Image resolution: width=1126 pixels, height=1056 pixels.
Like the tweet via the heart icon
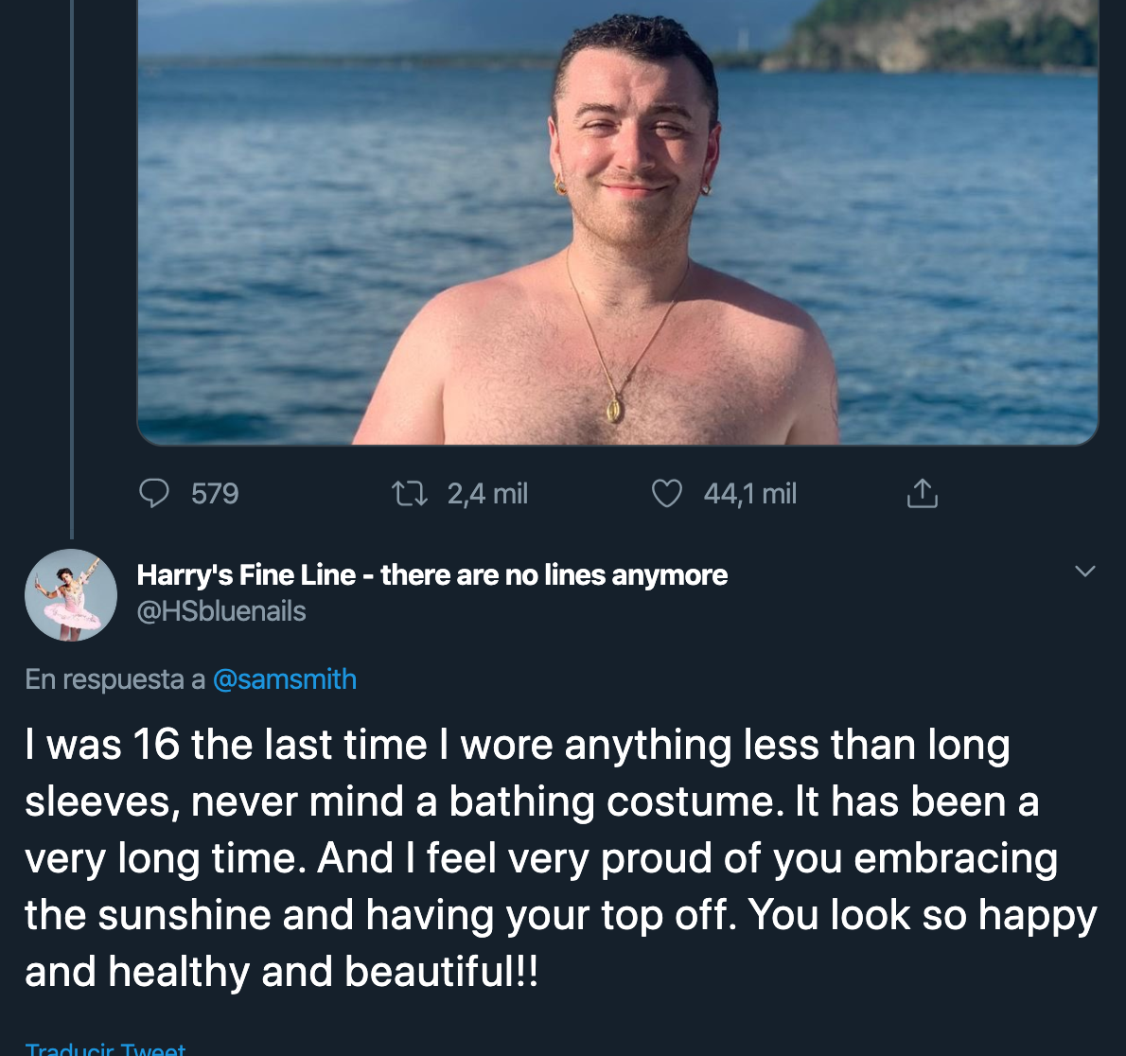tap(667, 493)
